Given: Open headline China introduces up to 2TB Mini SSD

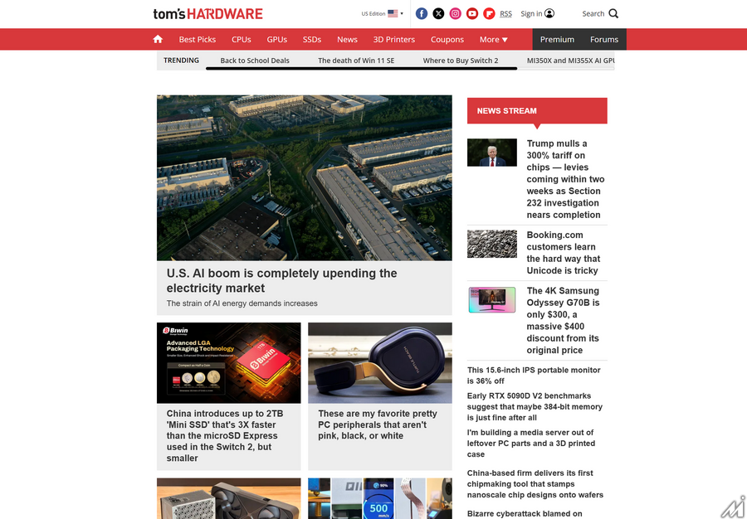Looking at the screenshot, I should pyautogui.click(x=225, y=436).
